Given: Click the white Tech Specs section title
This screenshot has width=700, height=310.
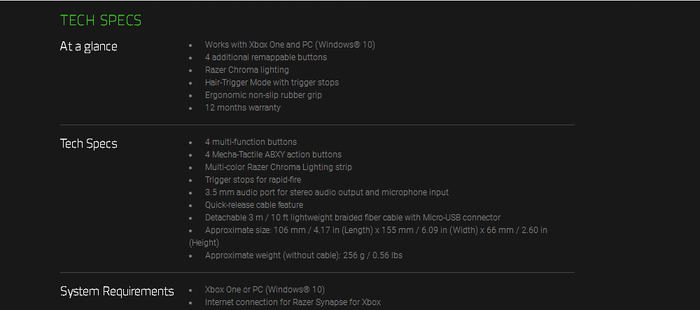Looking at the screenshot, I should tap(89, 144).
